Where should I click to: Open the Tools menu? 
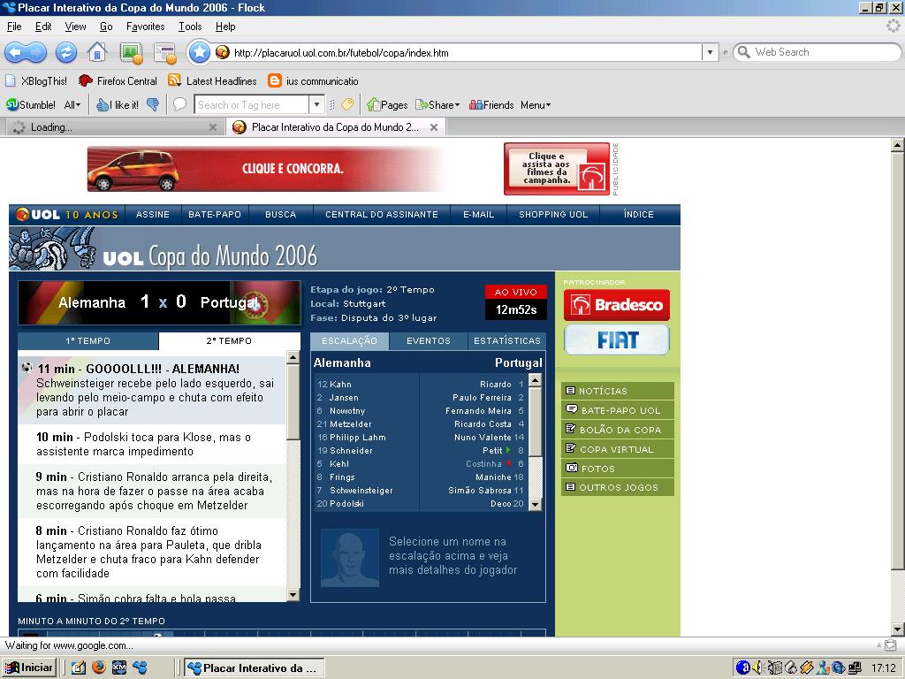pos(190,27)
